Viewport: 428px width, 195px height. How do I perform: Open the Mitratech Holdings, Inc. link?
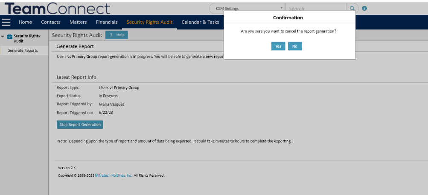tap(114, 175)
